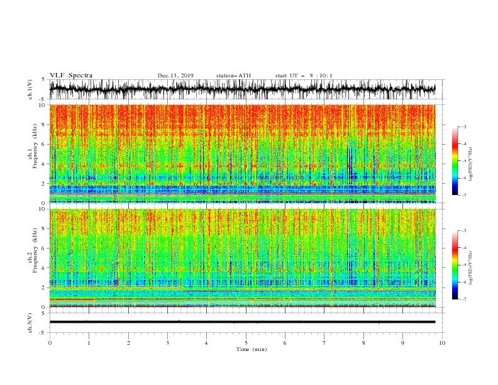Click time axis tick label "1"
498x385 pixels.
89,343
